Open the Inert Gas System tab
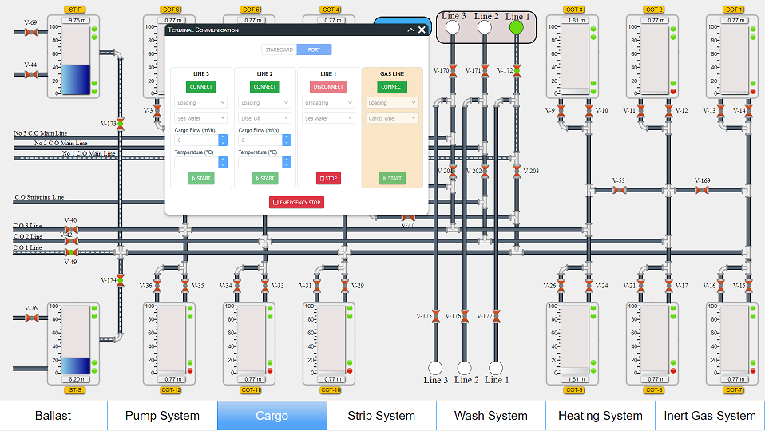Viewport: 765px width, 431px height. click(x=710, y=416)
